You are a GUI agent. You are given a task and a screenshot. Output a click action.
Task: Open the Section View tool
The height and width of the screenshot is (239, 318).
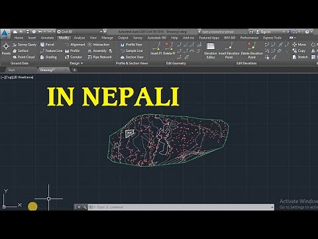pyautogui.click(x=132, y=57)
